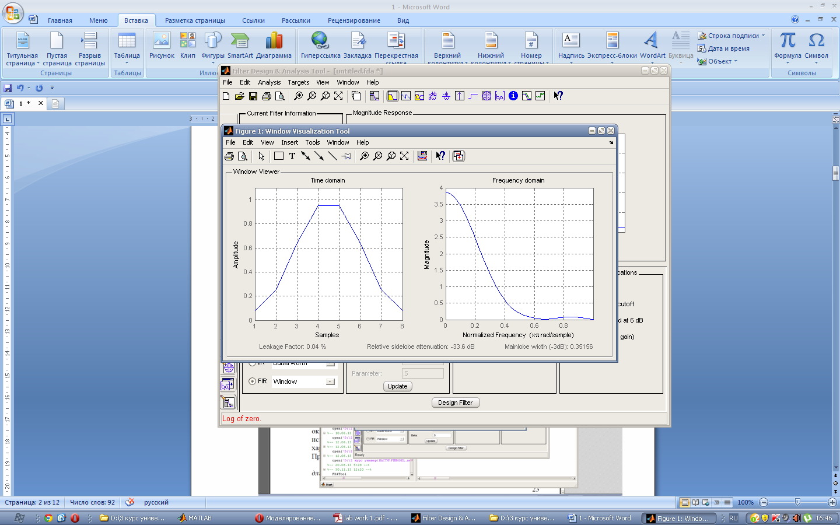Click the Office button in Word
This screenshot has width=840, height=525.
(13, 13)
